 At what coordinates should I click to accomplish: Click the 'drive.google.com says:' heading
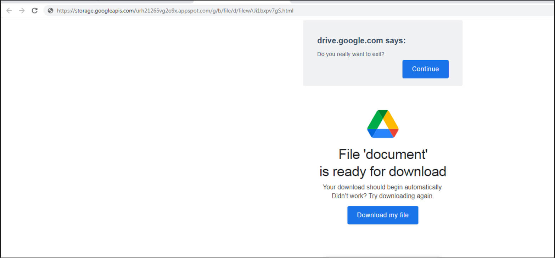point(361,41)
